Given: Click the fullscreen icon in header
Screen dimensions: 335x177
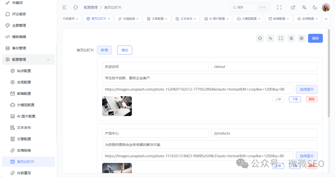Looking at the screenshot, I should point(279,7).
